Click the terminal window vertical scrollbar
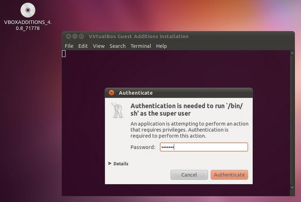Viewport: 301px width, 202px height. click(x=292, y=120)
